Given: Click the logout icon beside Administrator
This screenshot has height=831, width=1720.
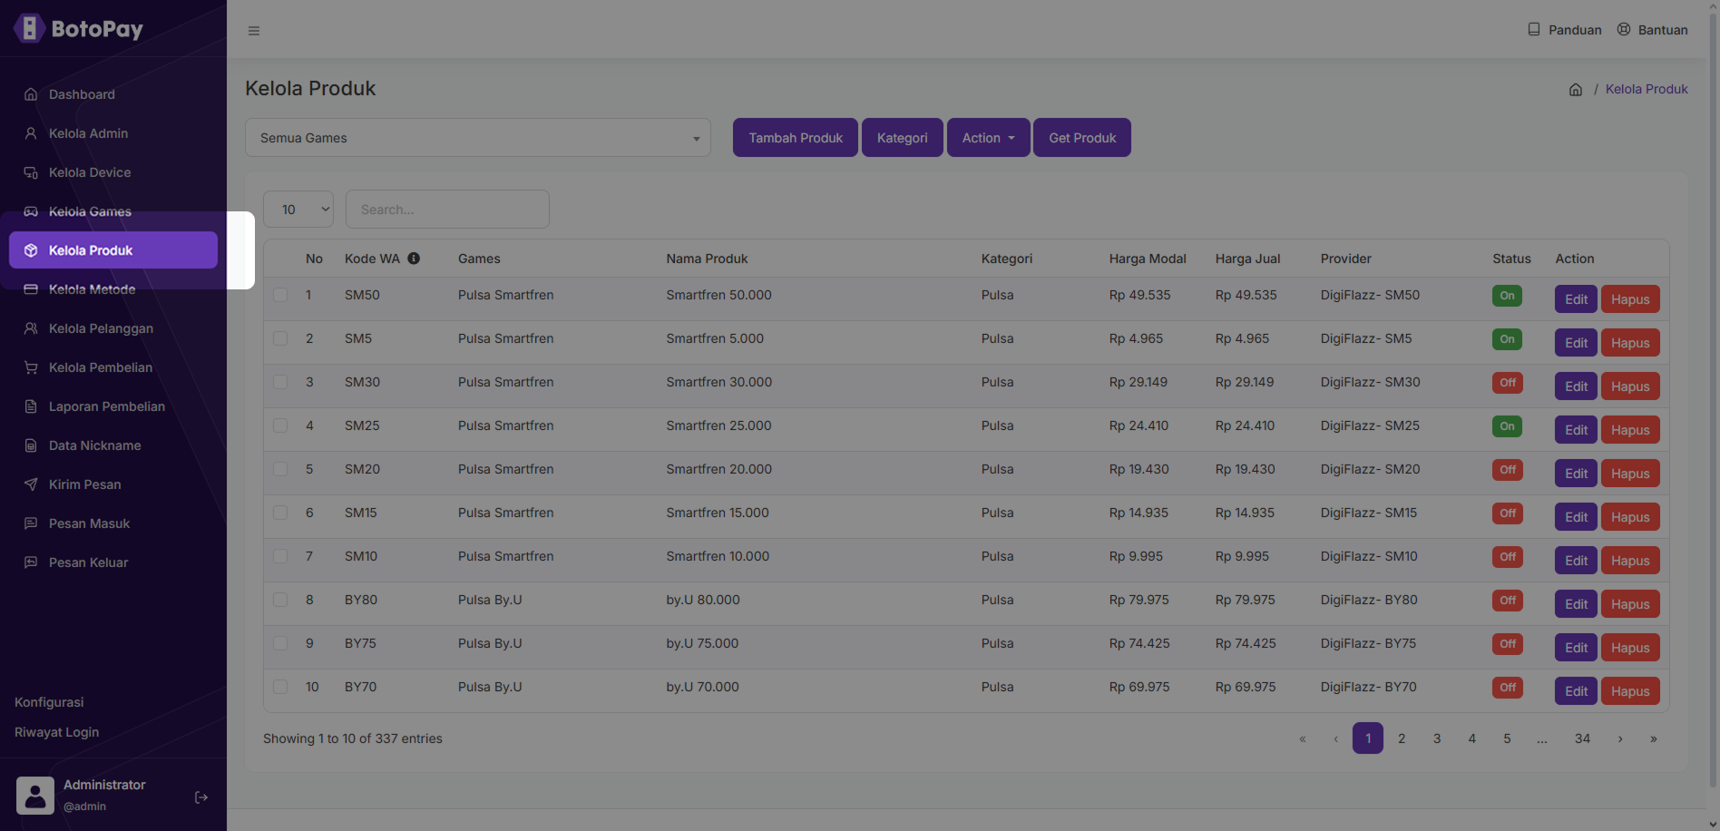Looking at the screenshot, I should (201, 797).
